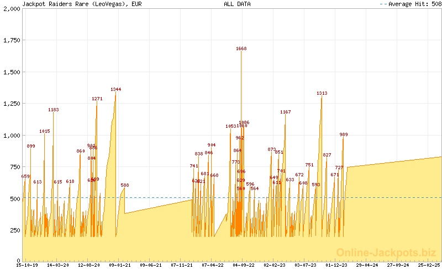Select the 04-09-22 x-axis date label

click(243, 265)
